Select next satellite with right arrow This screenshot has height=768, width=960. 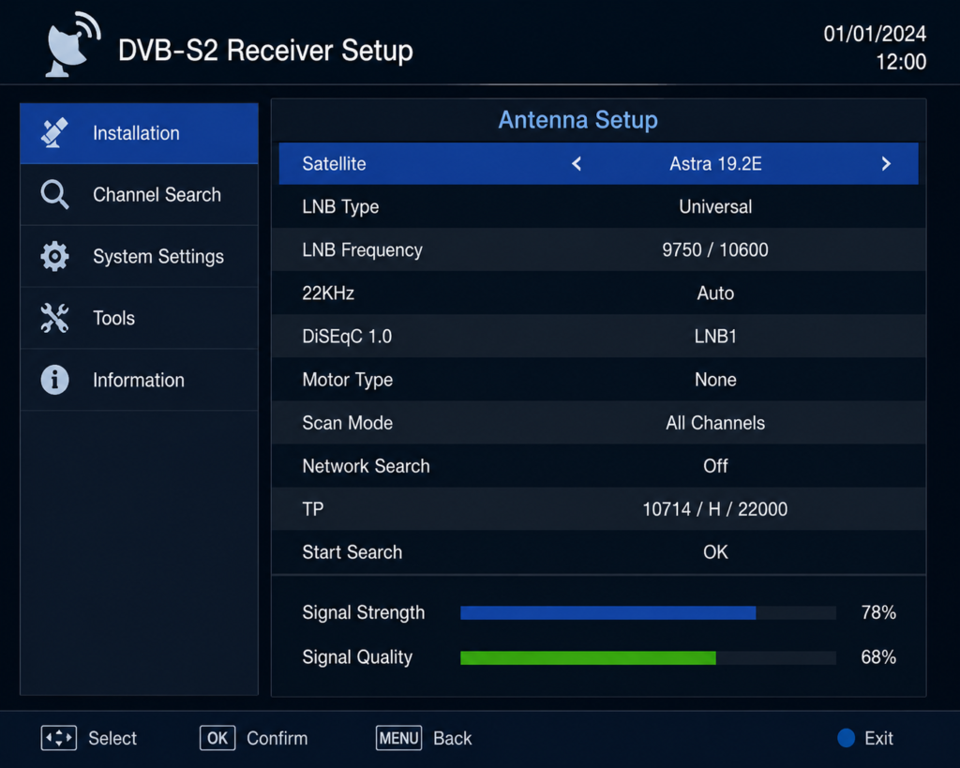pyautogui.click(x=886, y=163)
